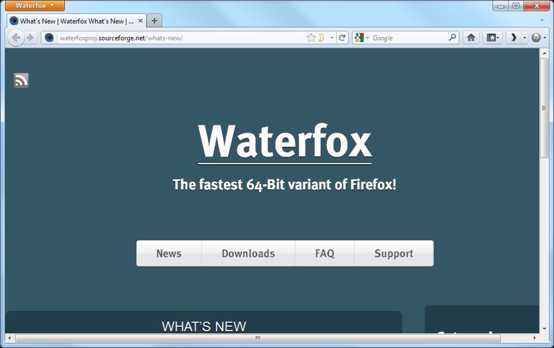Viewport: 554px width, 348px height.
Task: Click the forward navigation arrow
Action: tap(30, 38)
